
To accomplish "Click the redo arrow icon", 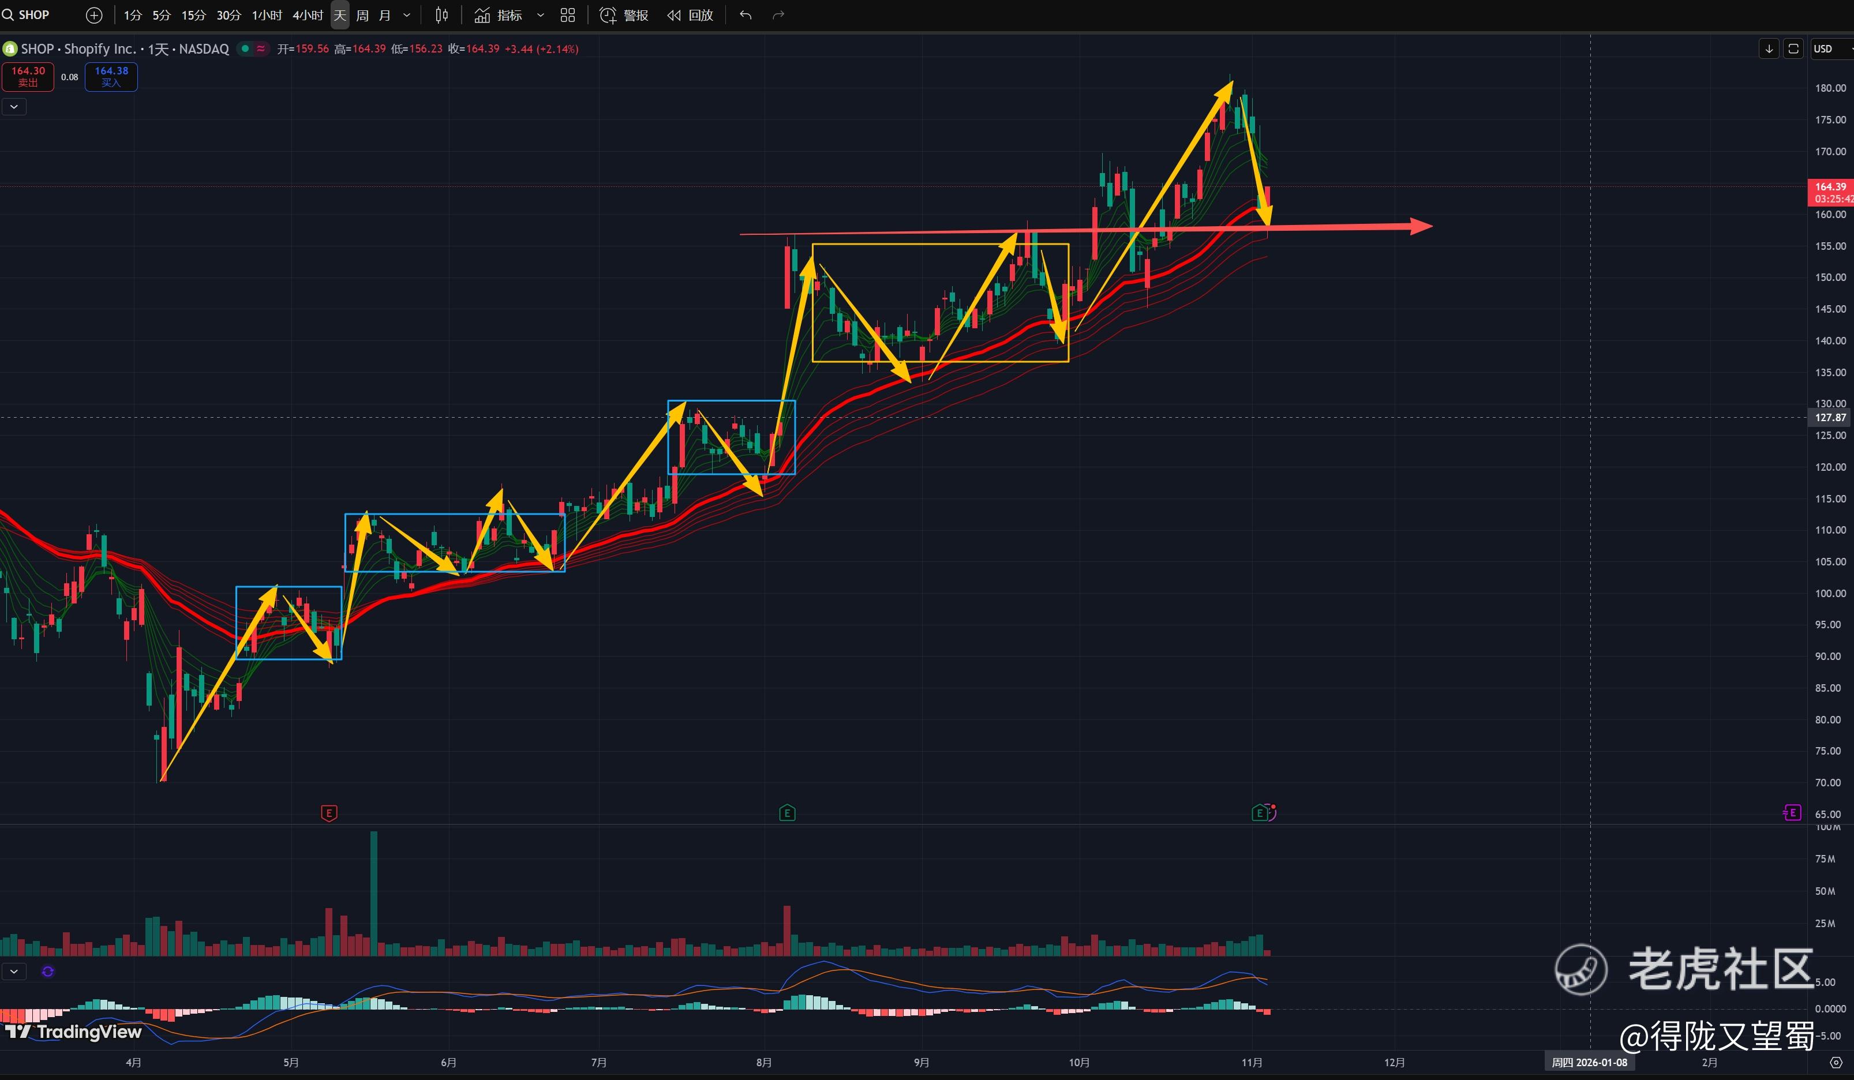I will 778,15.
